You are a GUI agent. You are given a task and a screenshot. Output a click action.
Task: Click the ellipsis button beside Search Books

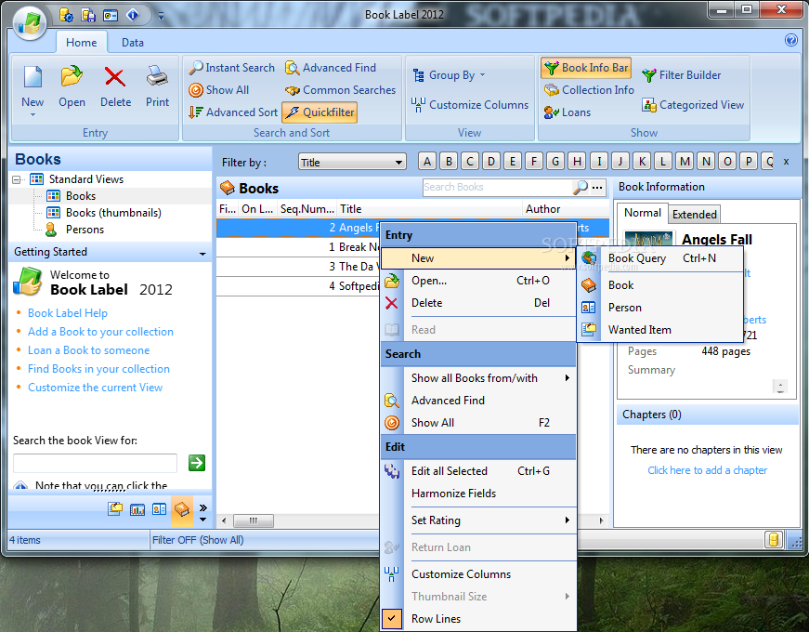tap(597, 187)
